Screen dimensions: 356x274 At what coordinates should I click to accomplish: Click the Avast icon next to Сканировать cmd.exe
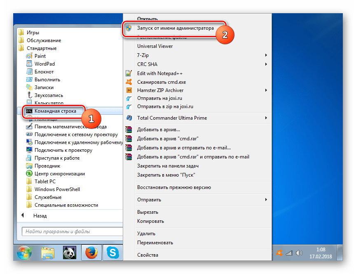point(129,82)
